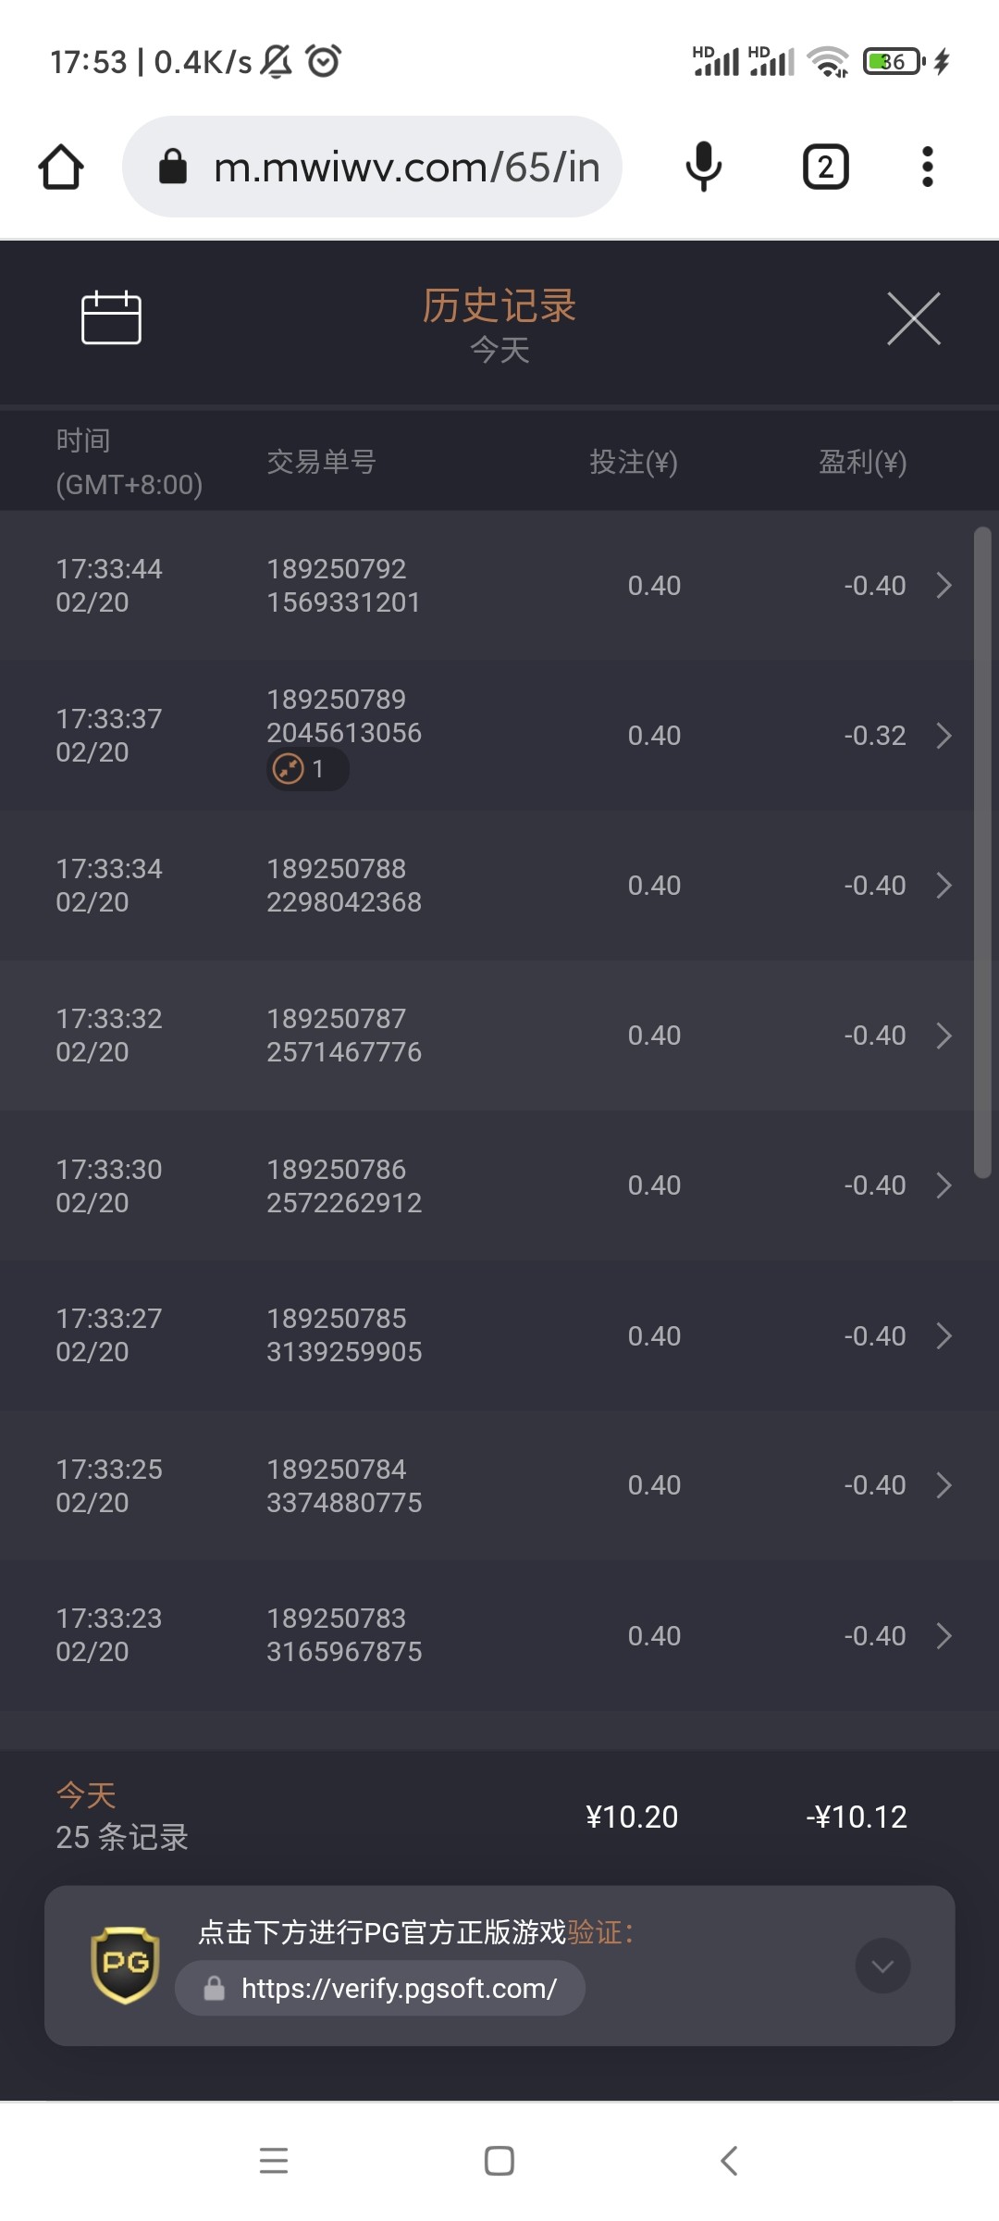Collapse the PG verification banner
Image resolution: width=999 pixels, height=2221 pixels.
(882, 1966)
